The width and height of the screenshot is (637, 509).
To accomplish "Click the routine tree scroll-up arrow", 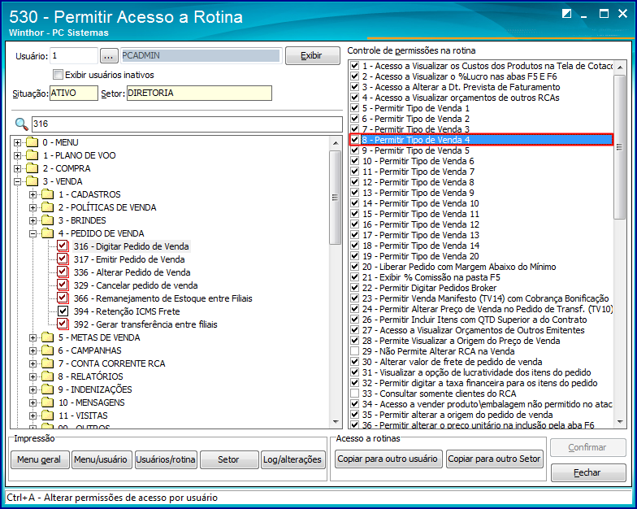I will tap(336, 143).
